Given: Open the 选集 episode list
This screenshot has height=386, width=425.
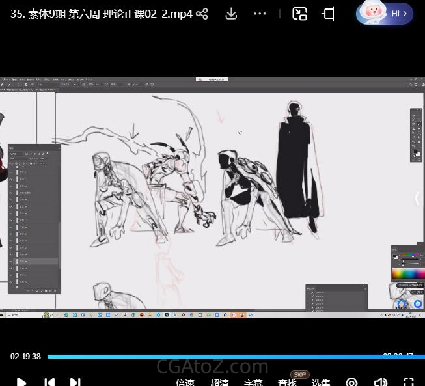Looking at the screenshot, I should (321, 383).
